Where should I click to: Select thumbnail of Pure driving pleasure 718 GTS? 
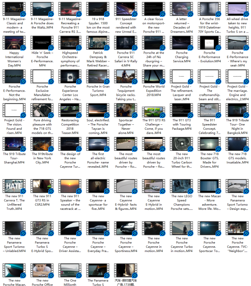point(42,110)
